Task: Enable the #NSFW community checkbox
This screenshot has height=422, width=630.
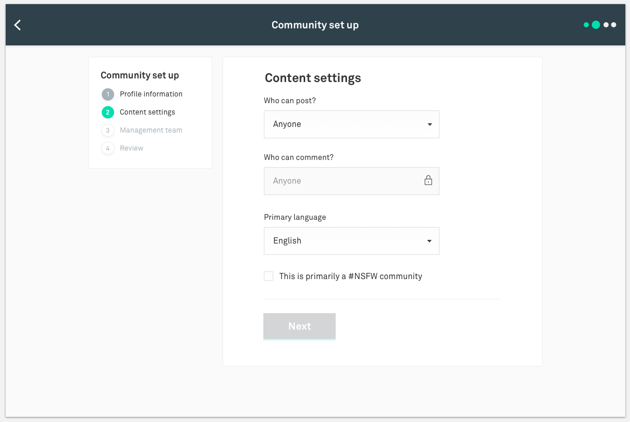Action: tap(269, 276)
